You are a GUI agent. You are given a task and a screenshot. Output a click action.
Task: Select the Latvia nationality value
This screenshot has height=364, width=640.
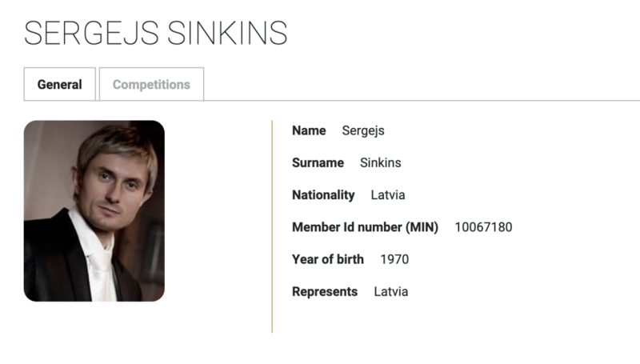tap(388, 195)
